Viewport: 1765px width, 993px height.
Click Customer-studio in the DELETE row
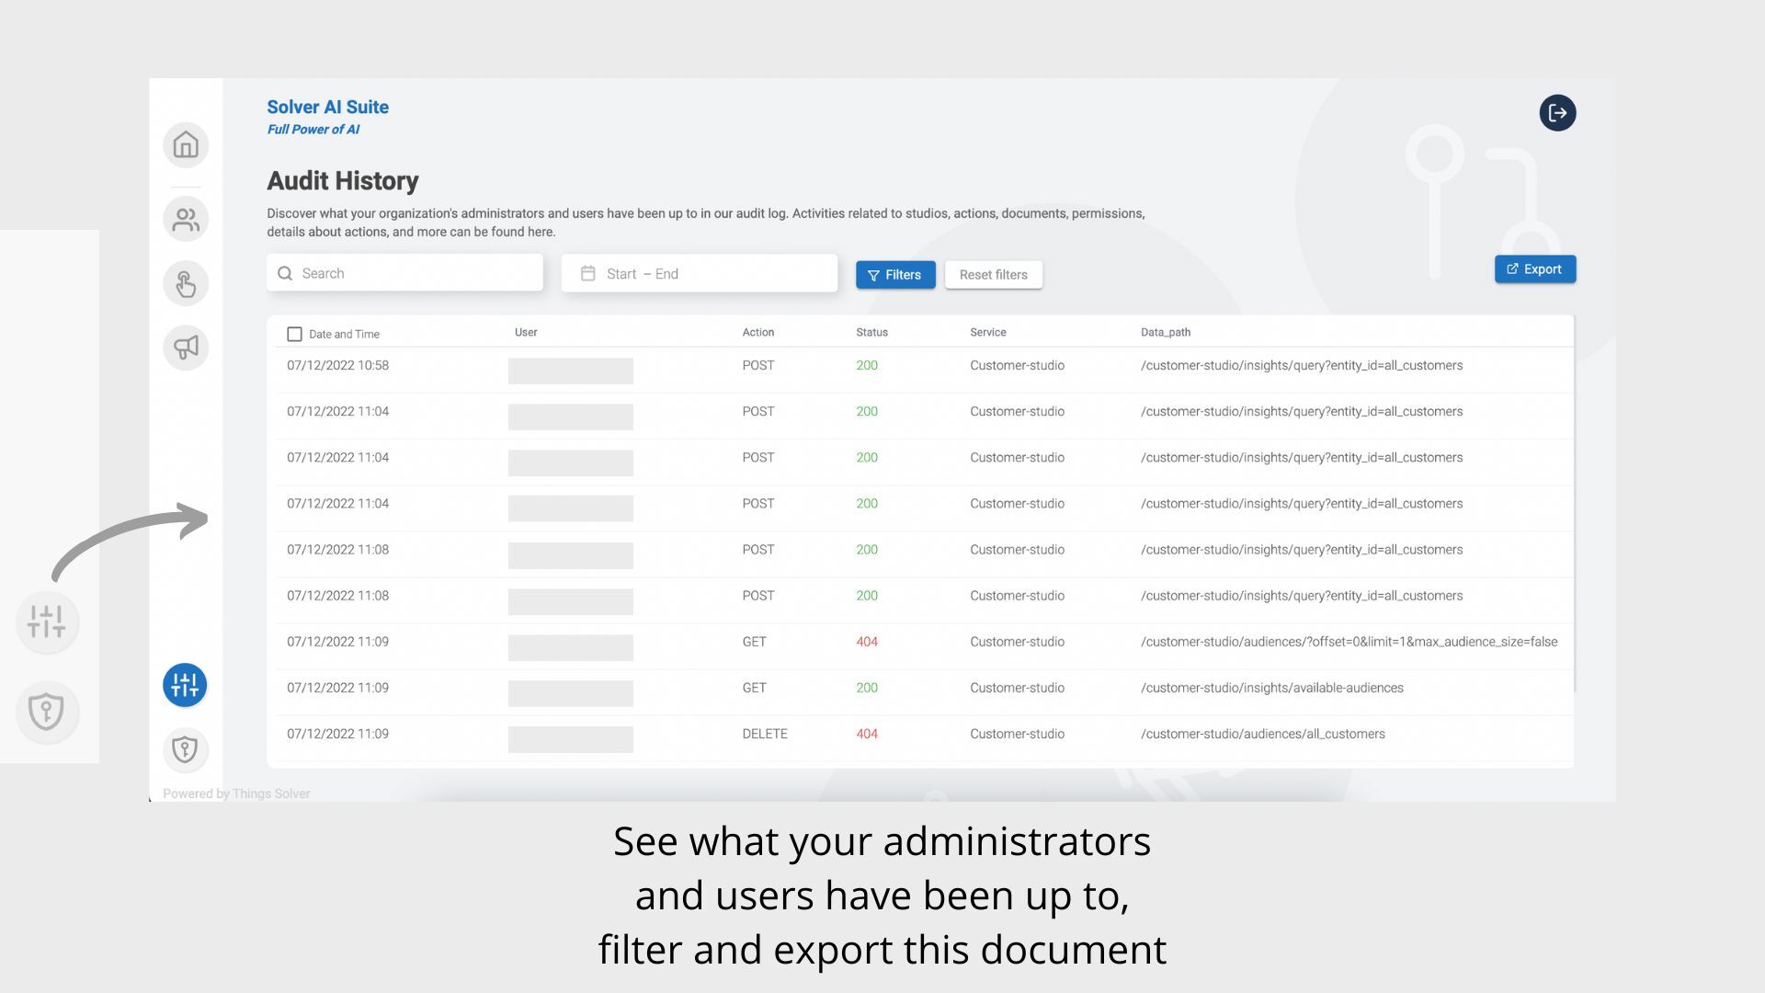(1017, 734)
